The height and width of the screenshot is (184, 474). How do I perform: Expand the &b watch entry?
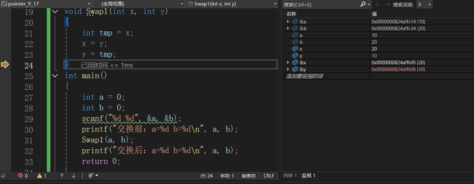288,28
